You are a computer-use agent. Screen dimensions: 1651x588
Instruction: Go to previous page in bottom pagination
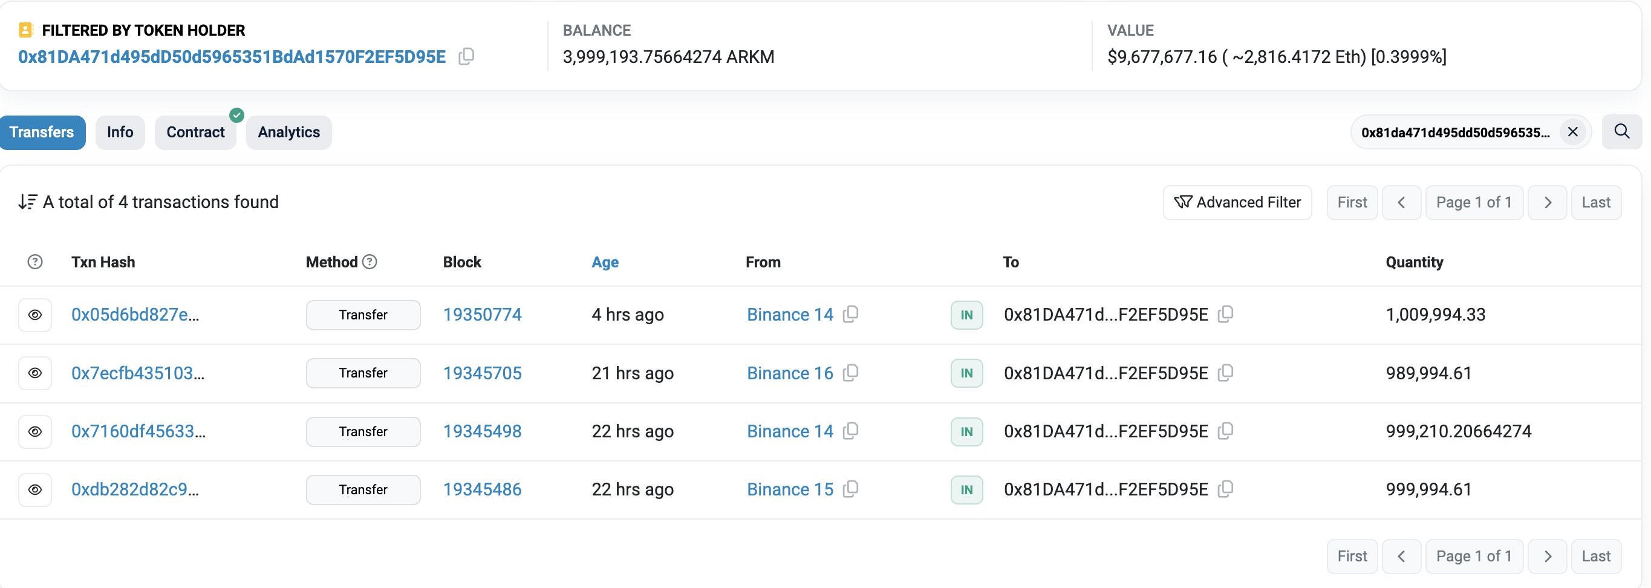click(1402, 556)
